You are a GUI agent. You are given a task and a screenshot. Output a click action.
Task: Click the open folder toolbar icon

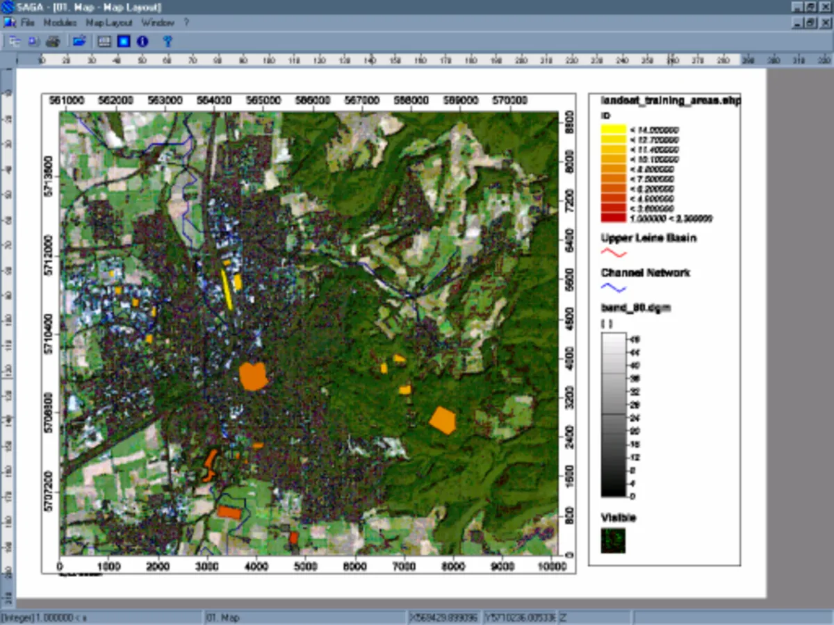click(79, 42)
